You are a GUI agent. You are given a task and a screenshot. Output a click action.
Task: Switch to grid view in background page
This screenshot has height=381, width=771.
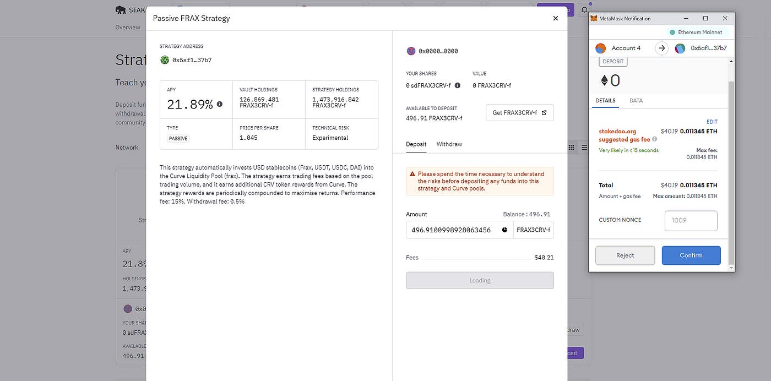pos(571,148)
